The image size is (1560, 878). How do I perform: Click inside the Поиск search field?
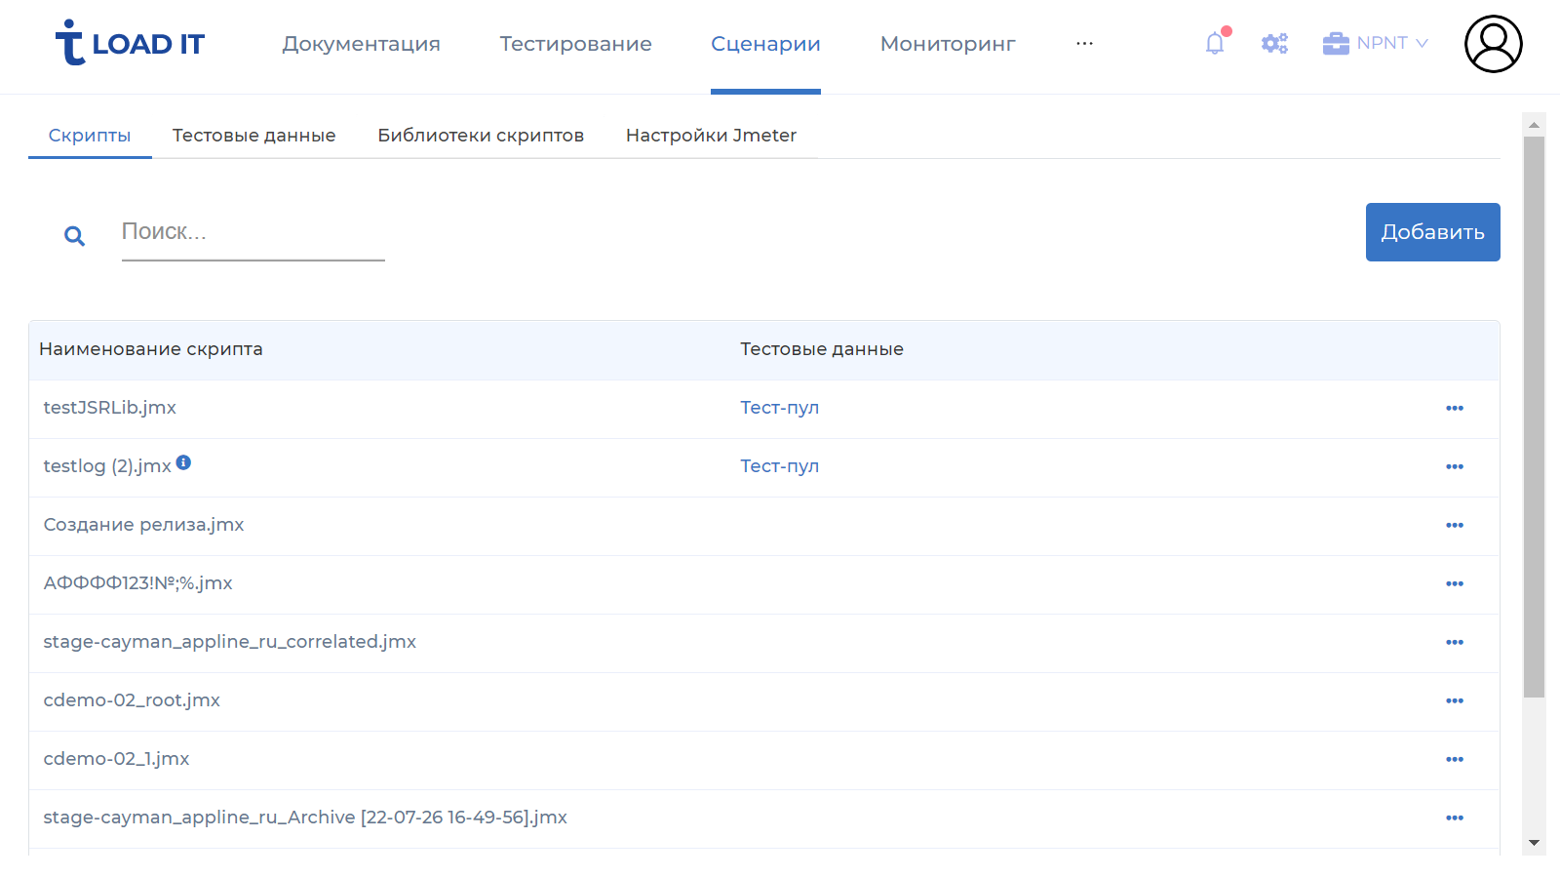pyautogui.click(x=253, y=232)
